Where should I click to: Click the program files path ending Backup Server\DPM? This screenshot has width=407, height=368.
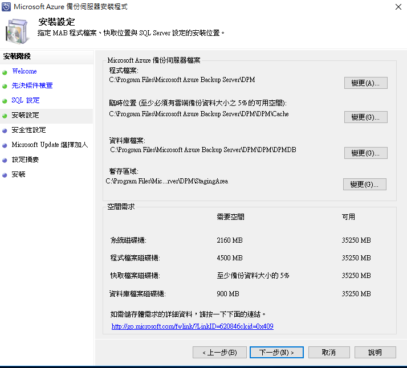182,80
